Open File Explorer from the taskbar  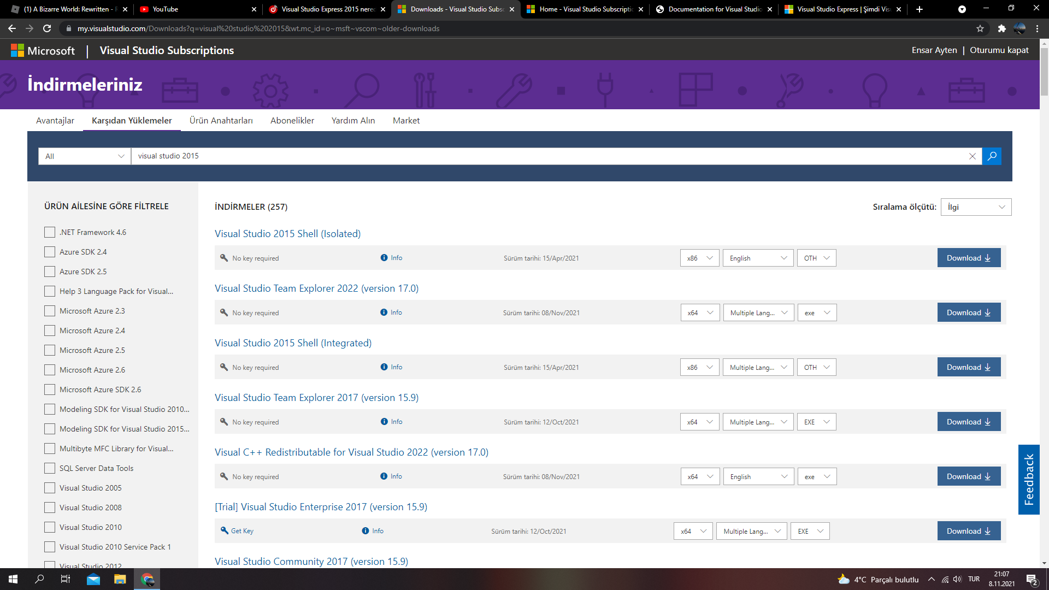click(x=120, y=579)
